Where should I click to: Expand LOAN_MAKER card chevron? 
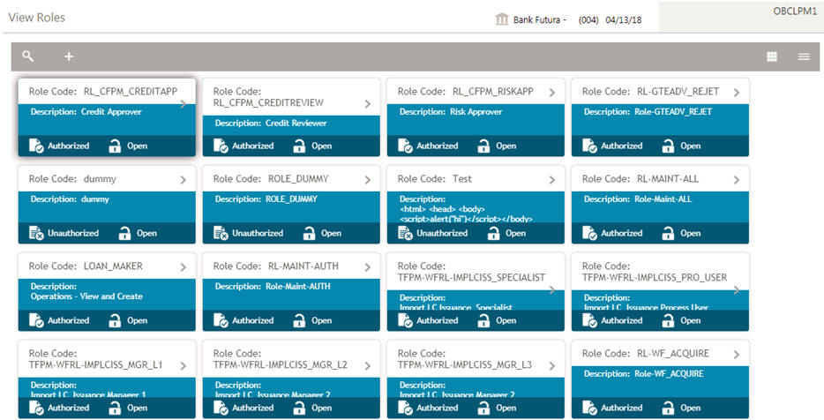tap(184, 267)
